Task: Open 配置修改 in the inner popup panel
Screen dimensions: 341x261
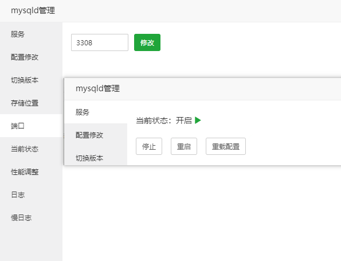Action: [x=96, y=135]
